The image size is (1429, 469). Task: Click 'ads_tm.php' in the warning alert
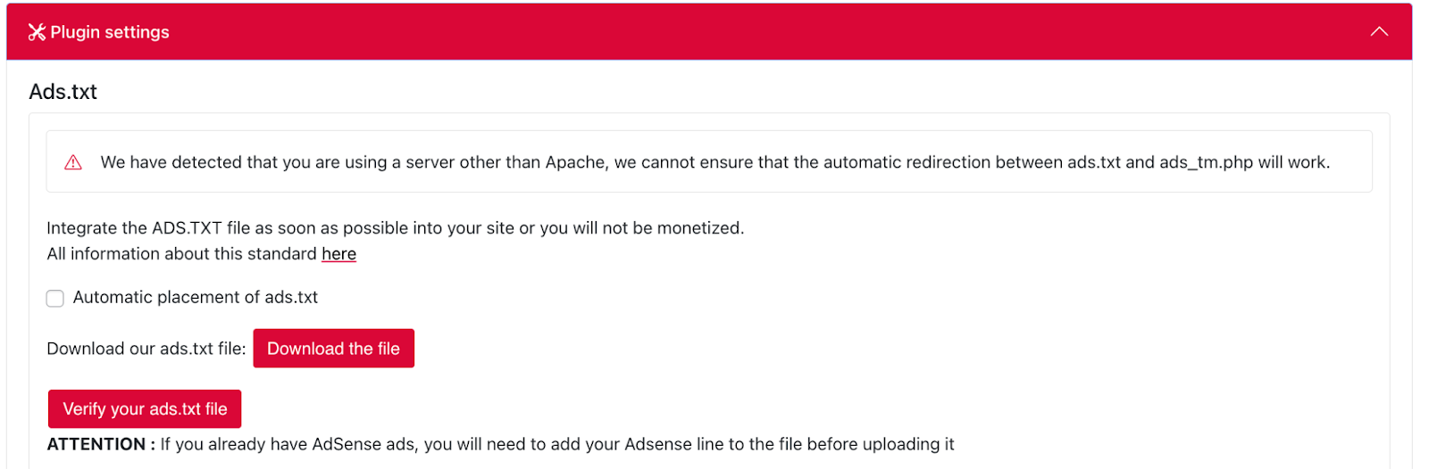point(1206,162)
